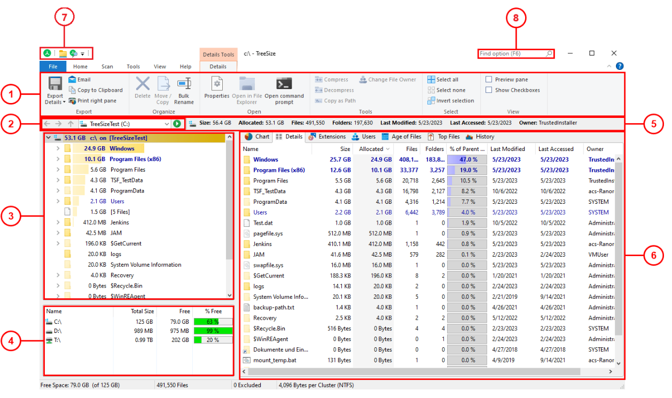Image resolution: width=672 pixels, height=398 pixels.
Task: Open the Extensions tab
Action: pyautogui.click(x=327, y=137)
